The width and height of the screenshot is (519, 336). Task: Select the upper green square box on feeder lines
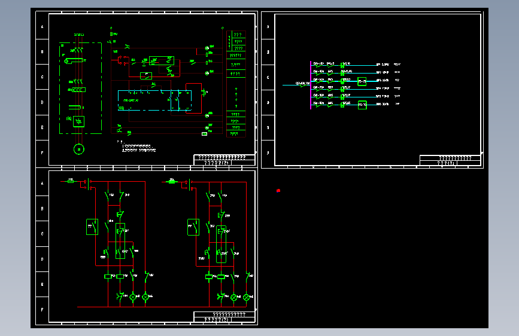pyautogui.click(x=362, y=81)
